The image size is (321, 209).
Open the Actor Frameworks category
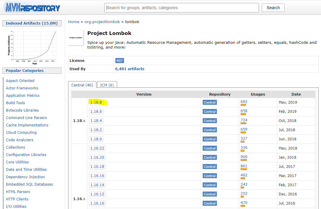(22, 88)
